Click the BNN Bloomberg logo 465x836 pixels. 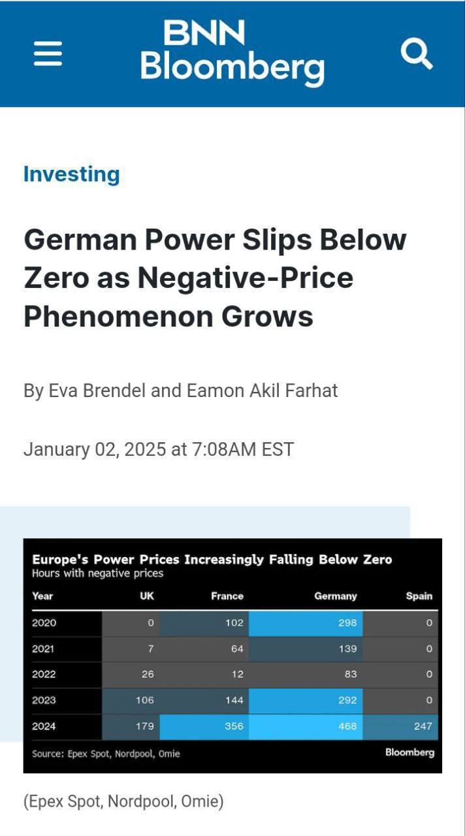[x=232, y=53]
